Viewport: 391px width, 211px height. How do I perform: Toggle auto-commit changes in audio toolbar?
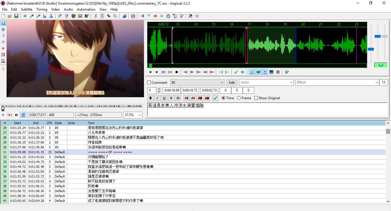coord(252,72)
